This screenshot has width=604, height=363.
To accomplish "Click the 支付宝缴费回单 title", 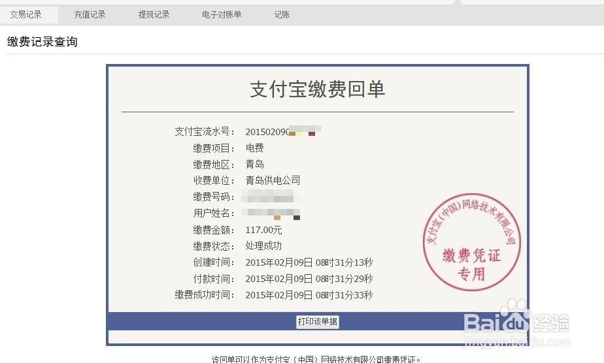I will [318, 89].
